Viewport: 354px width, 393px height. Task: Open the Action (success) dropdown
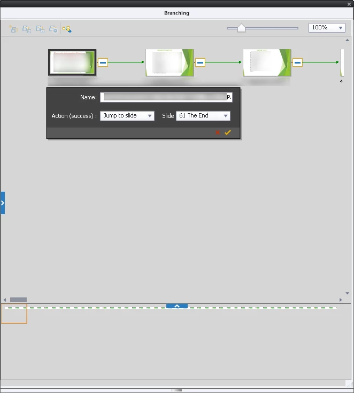click(127, 116)
